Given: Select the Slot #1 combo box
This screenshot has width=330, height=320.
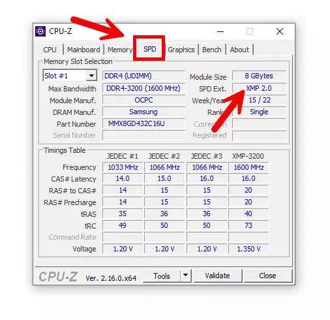Looking at the screenshot, I should coord(70,76).
